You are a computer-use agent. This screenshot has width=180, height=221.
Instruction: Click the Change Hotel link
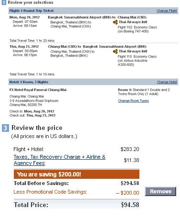pos(167,82)
